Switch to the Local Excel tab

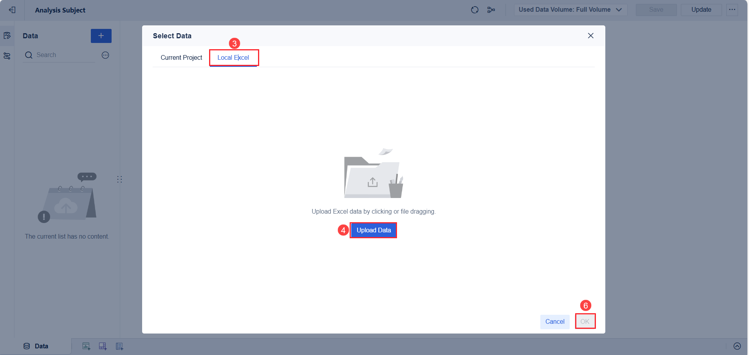point(233,57)
